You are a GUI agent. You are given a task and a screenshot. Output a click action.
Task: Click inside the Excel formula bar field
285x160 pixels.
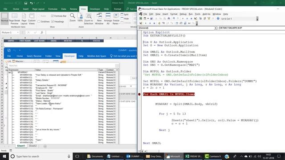91,32
